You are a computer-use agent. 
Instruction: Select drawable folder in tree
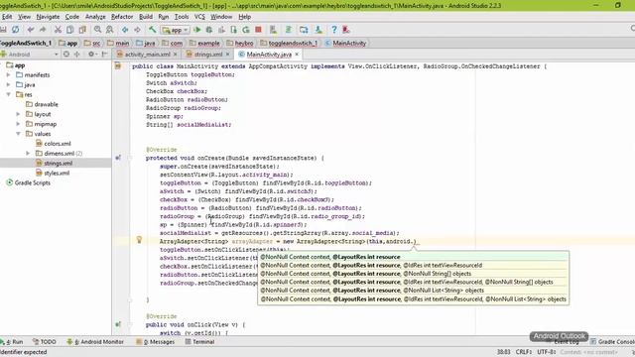pos(42,104)
